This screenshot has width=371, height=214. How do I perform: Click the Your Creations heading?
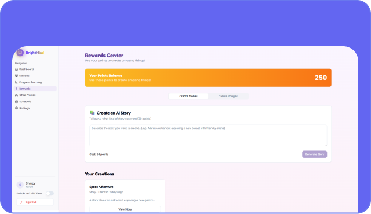[x=99, y=174]
